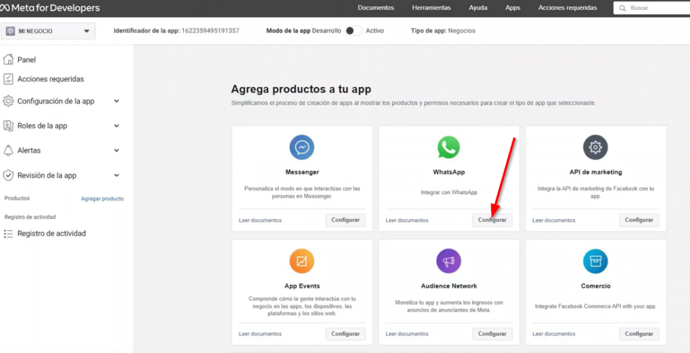Click Configurar for API de marketing
The height and width of the screenshot is (353, 690).
[x=639, y=220]
